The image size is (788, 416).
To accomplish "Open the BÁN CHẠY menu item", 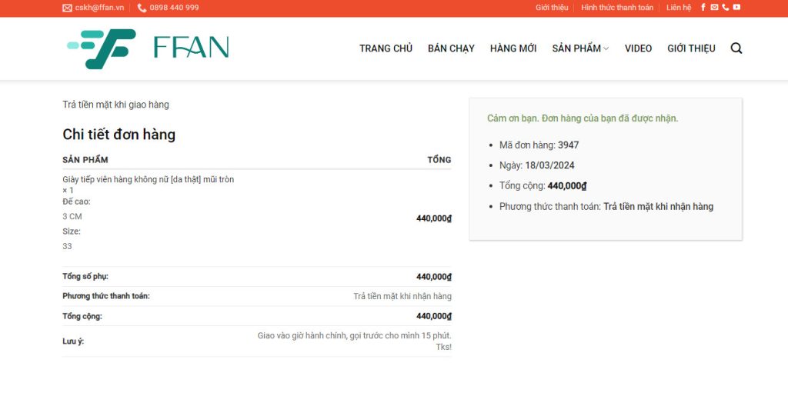I will [451, 48].
